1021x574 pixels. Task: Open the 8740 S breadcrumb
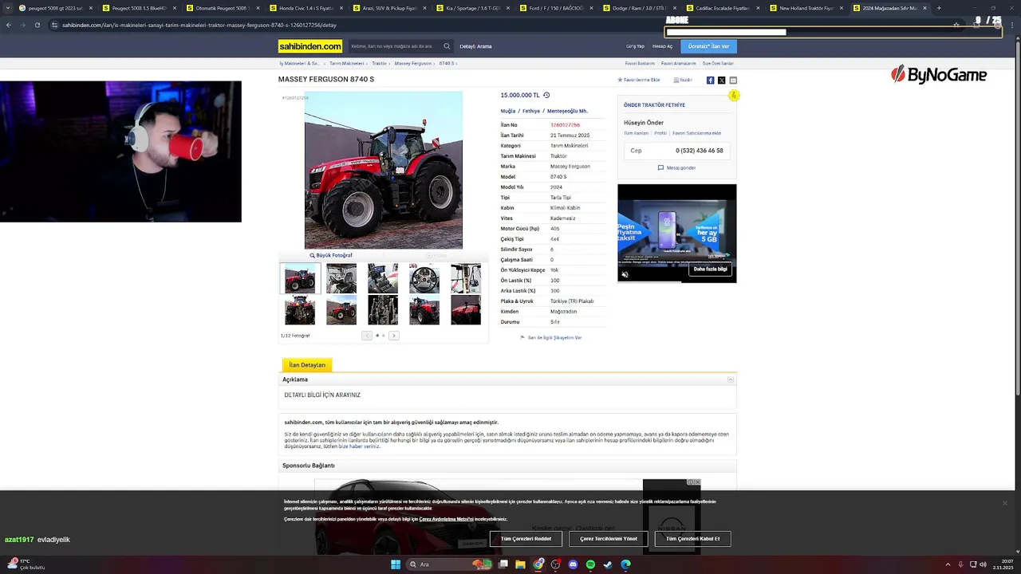(446, 63)
